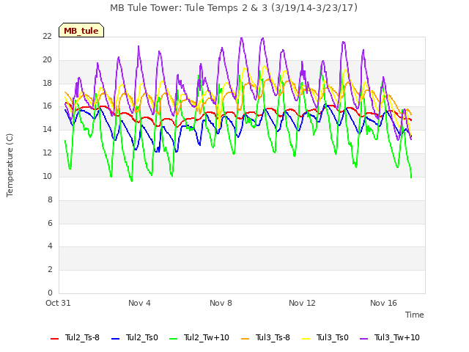Viewport: 469px width, 352px height.
Task: Click the 4 y-axis tick label
Action: pos(50,246)
